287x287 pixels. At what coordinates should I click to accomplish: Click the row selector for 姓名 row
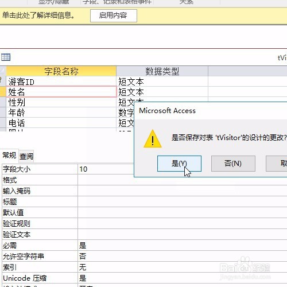point(3,92)
